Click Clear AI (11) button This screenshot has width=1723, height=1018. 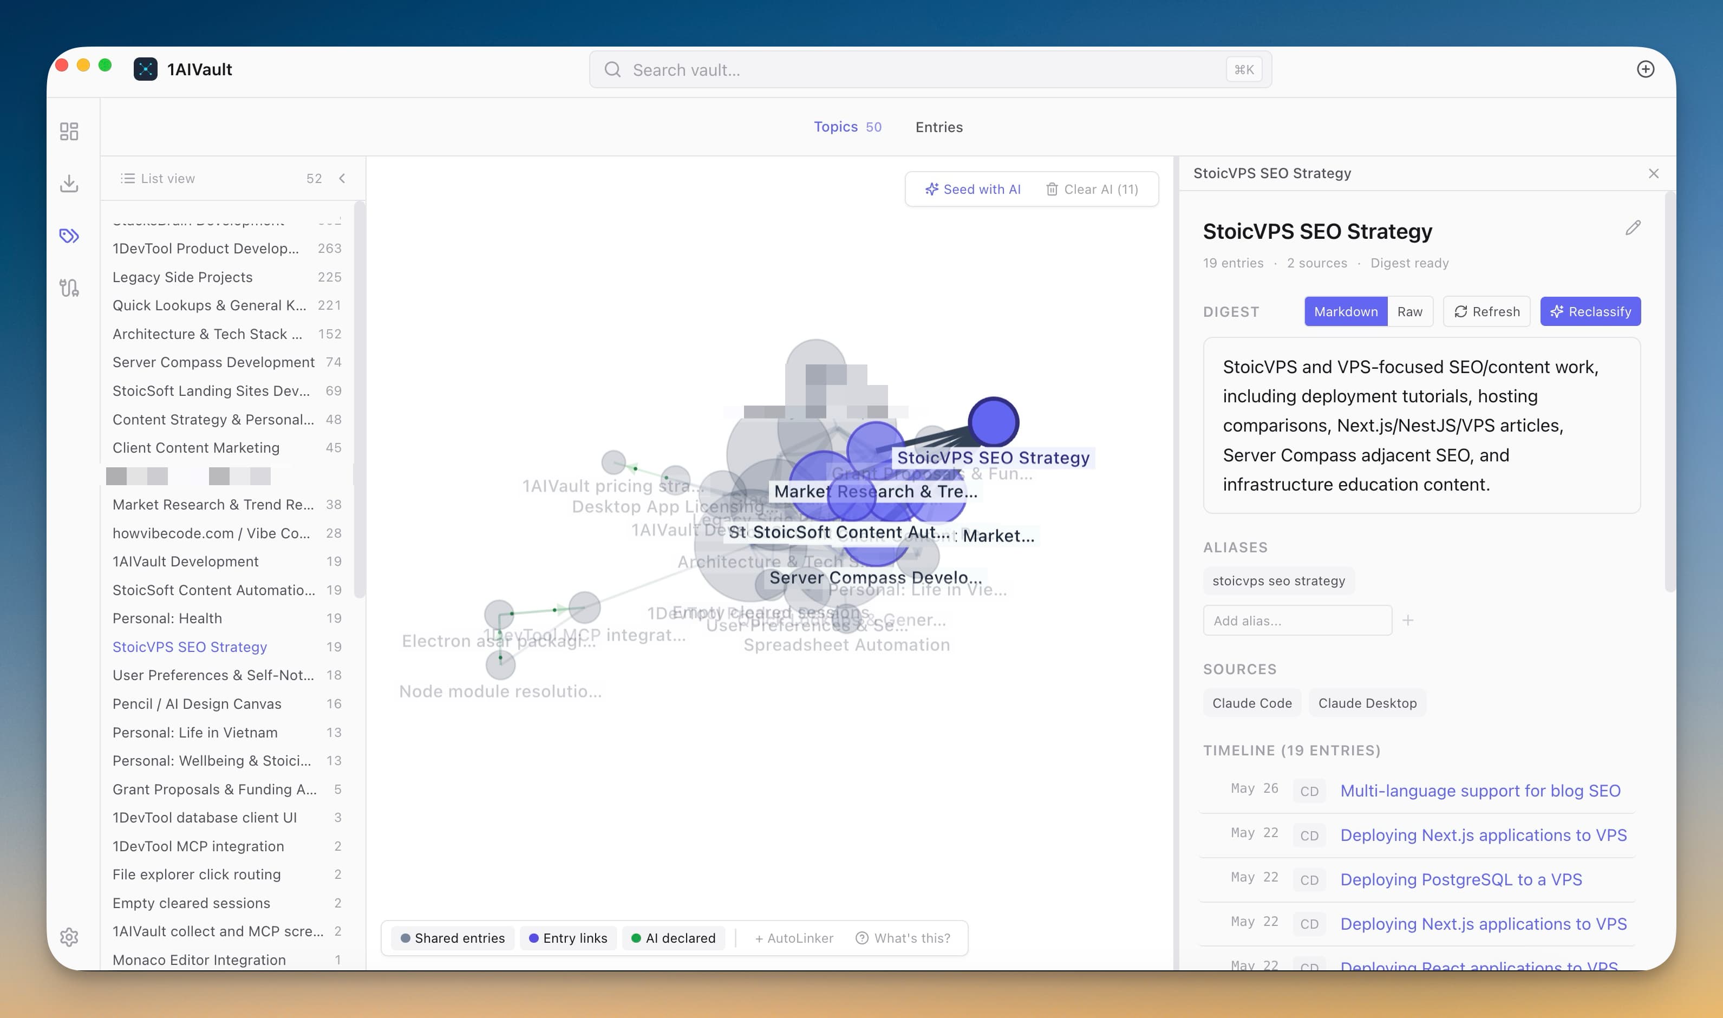point(1092,190)
